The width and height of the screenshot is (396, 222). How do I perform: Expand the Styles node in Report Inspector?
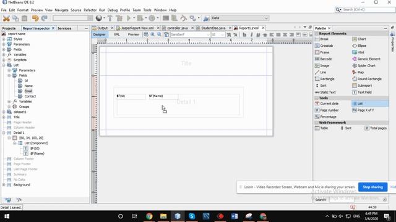(4, 39)
